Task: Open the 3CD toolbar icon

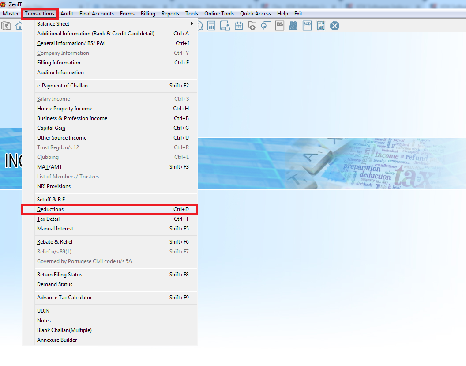Action: point(307,26)
